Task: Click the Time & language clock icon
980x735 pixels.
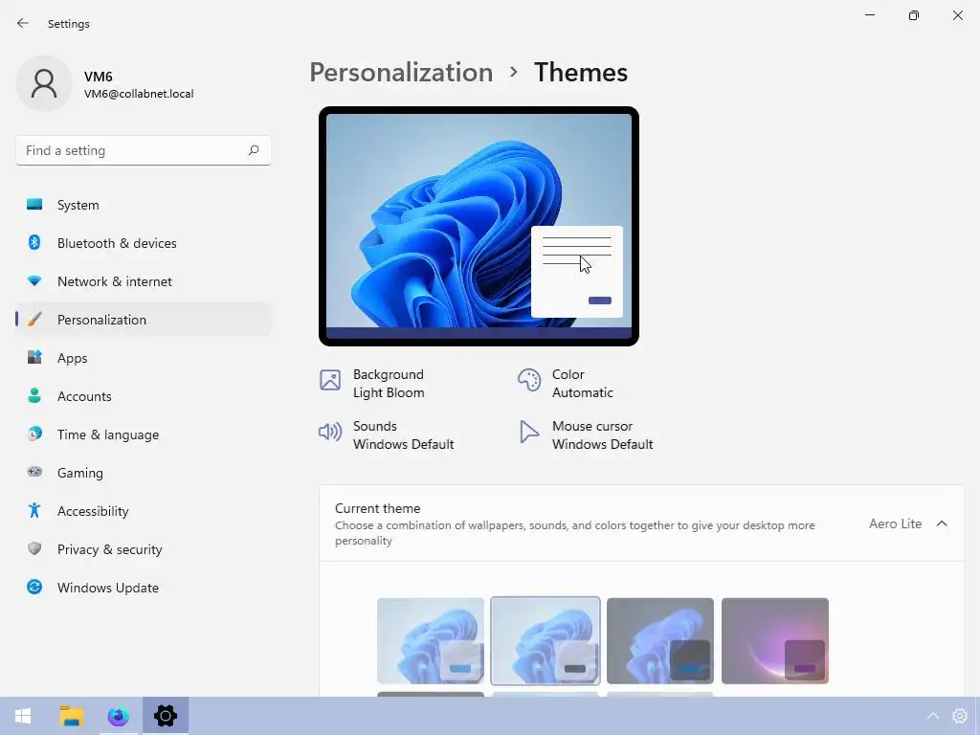Action: [x=34, y=434]
